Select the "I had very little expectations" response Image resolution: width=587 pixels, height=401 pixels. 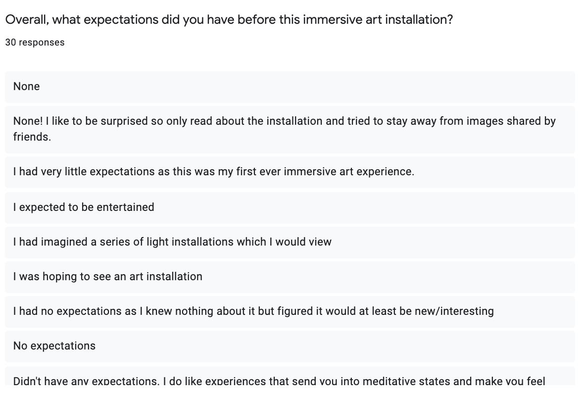tap(213, 172)
